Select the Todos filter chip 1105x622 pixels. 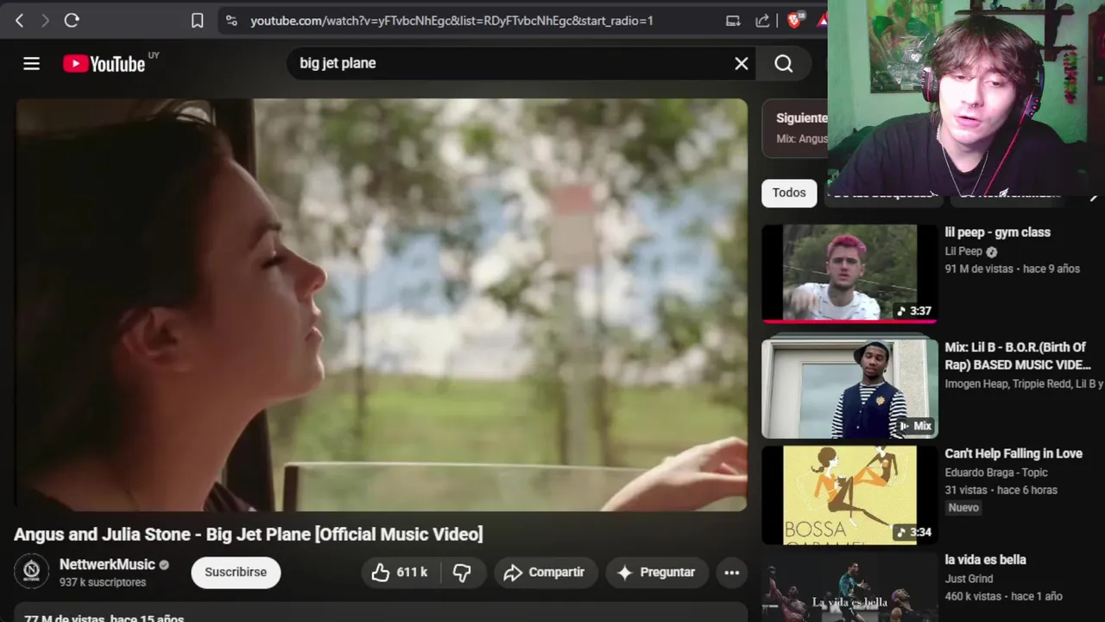[789, 193]
